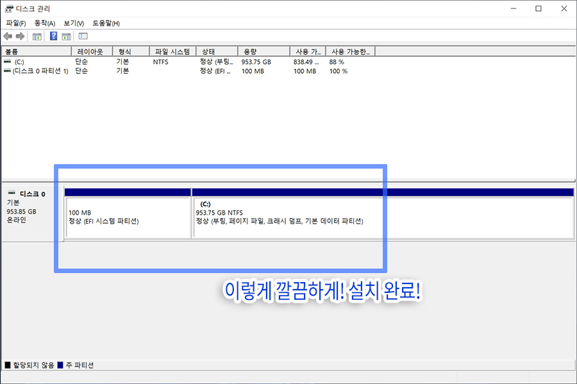This screenshot has height=384, width=577.
Task: Sort by the 상태 column header
Action: tap(217, 51)
